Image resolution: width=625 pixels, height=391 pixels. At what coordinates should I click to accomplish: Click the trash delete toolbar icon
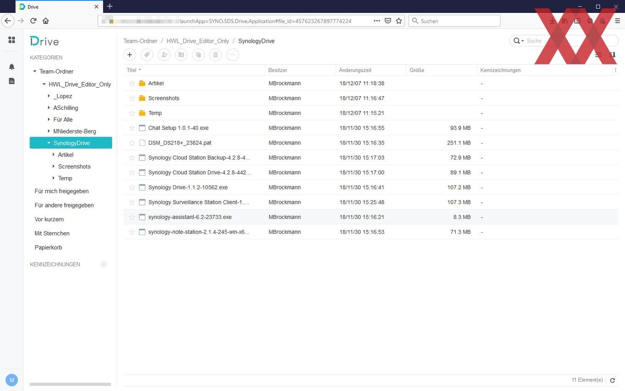(x=216, y=55)
